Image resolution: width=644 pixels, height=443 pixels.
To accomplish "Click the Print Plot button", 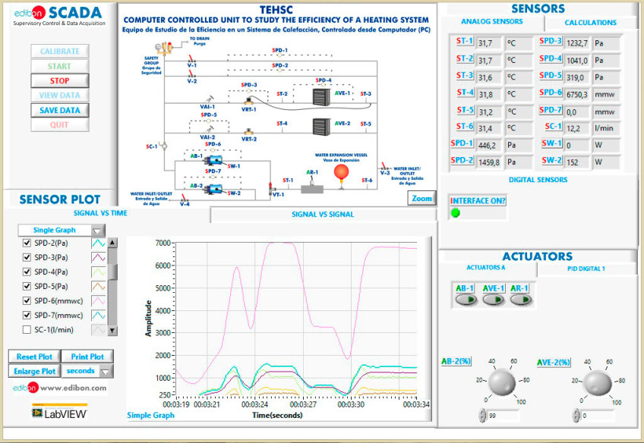I will pyautogui.click(x=87, y=357).
